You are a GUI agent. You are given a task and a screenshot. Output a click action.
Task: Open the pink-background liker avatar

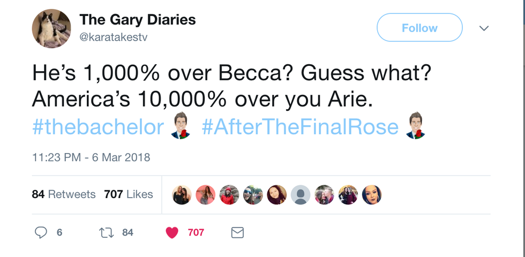[206, 195]
